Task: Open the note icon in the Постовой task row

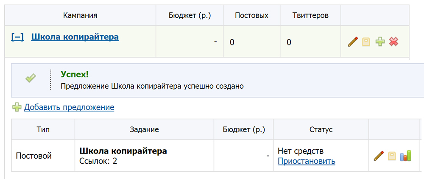Action: pyautogui.click(x=392, y=156)
